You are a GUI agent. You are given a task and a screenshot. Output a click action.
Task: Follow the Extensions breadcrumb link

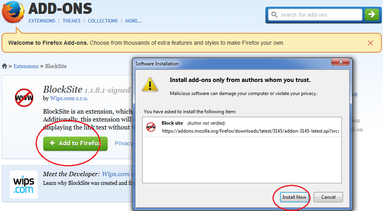pos(26,66)
